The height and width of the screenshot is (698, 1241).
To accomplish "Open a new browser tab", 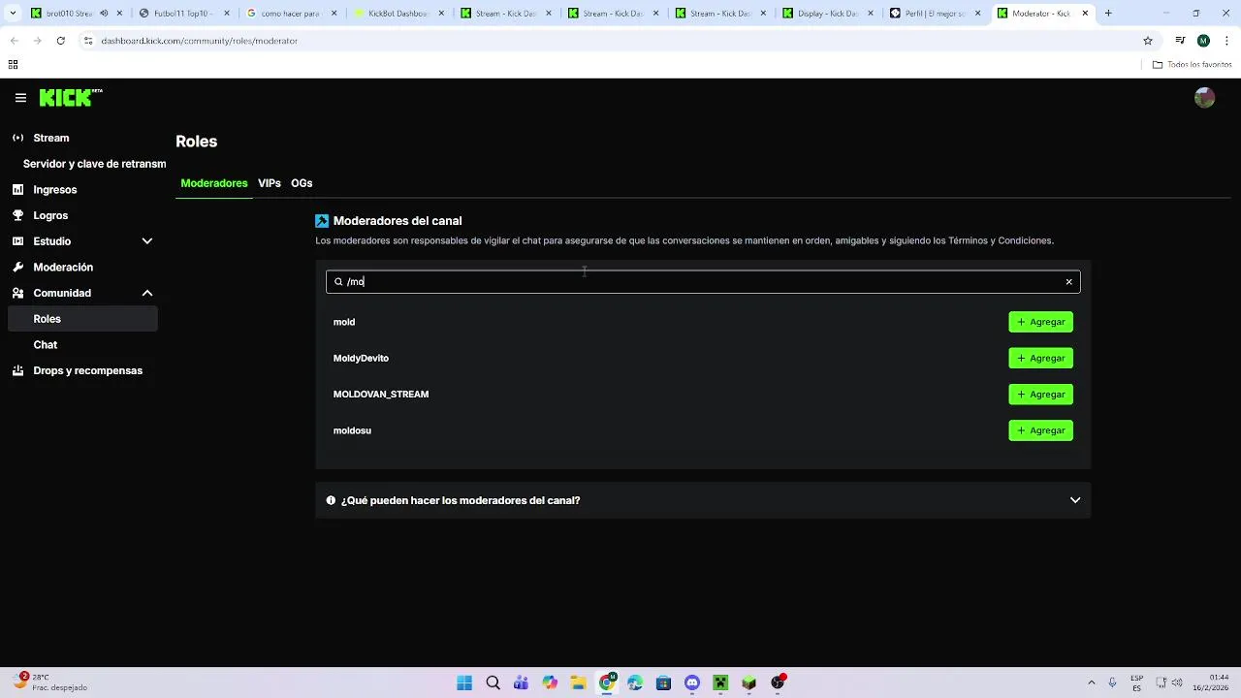I will (x=1108, y=14).
